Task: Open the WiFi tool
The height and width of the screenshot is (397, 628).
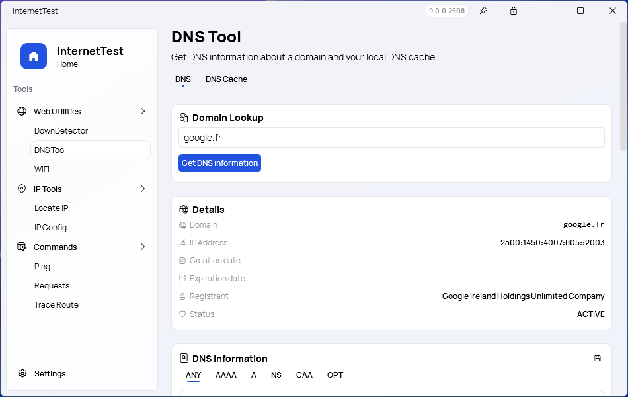Action: tap(42, 169)
